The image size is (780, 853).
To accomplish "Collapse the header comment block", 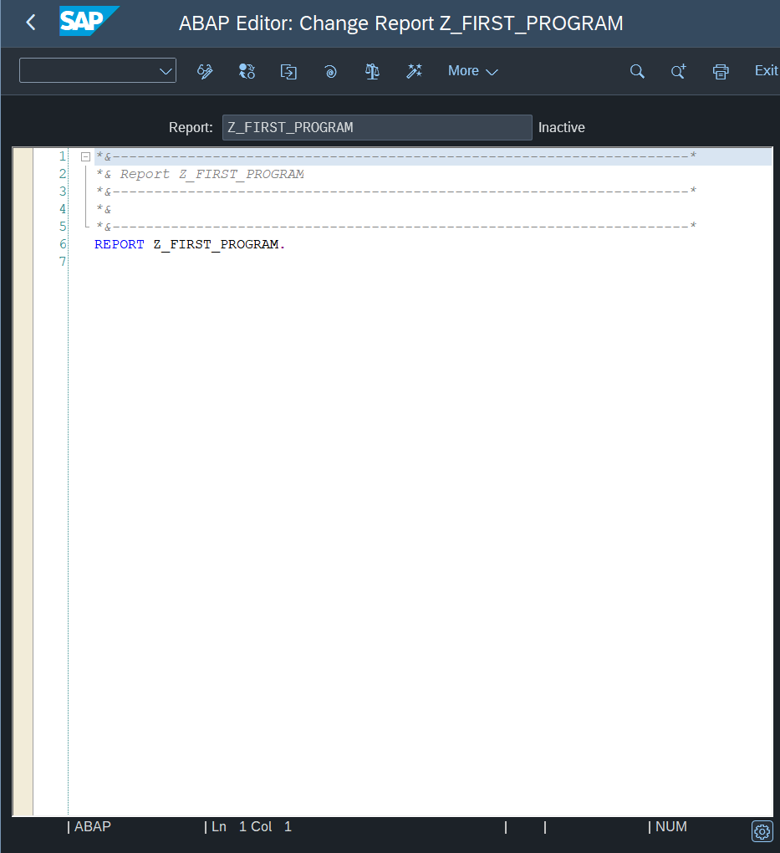I will tap(85, 157).
